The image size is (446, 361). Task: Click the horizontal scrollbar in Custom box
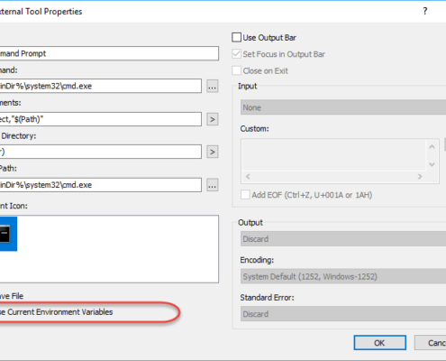pyautogui.click(x=333, y=177)
